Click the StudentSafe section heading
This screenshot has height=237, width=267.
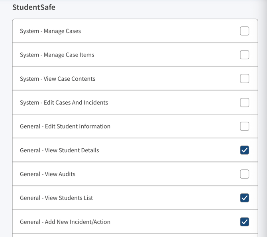point(34,7)
